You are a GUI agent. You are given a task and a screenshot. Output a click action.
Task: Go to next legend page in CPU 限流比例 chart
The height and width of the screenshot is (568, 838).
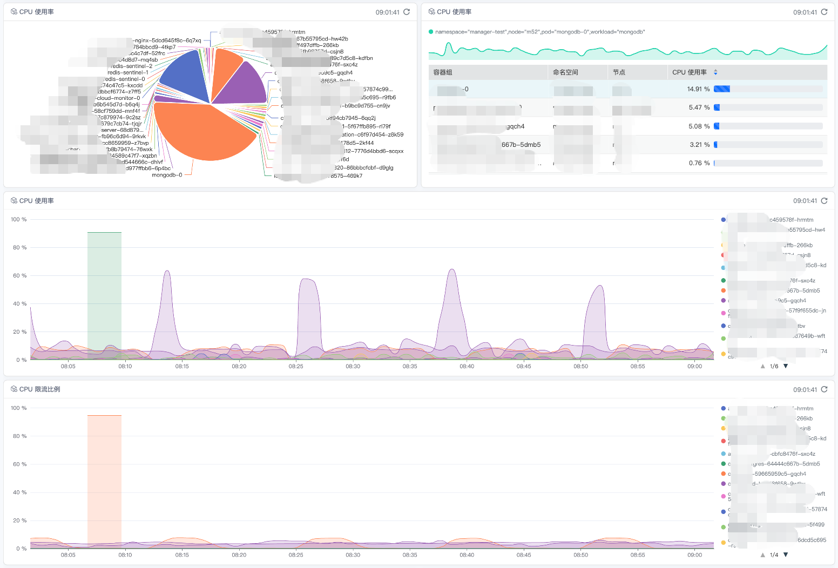click(786, 555)
